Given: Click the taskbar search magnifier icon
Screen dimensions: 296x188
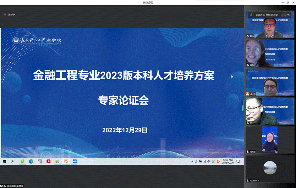Looking at the screenshot, I should pyautogui.click(x=13, y=161).
